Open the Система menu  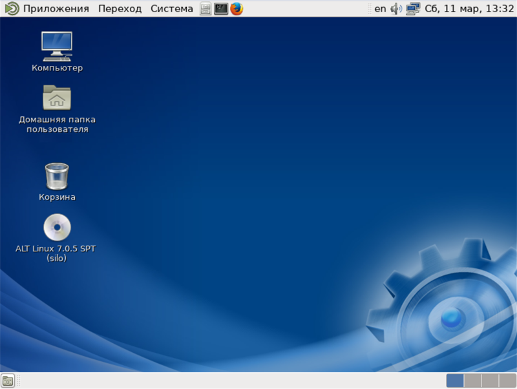pos(171,8)
